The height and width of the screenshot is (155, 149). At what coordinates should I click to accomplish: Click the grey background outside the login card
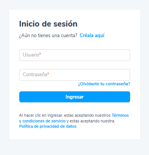coord(75,147)
